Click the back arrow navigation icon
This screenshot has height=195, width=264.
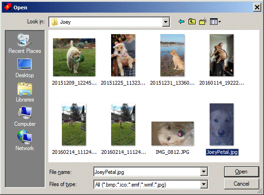pos(181,22)
